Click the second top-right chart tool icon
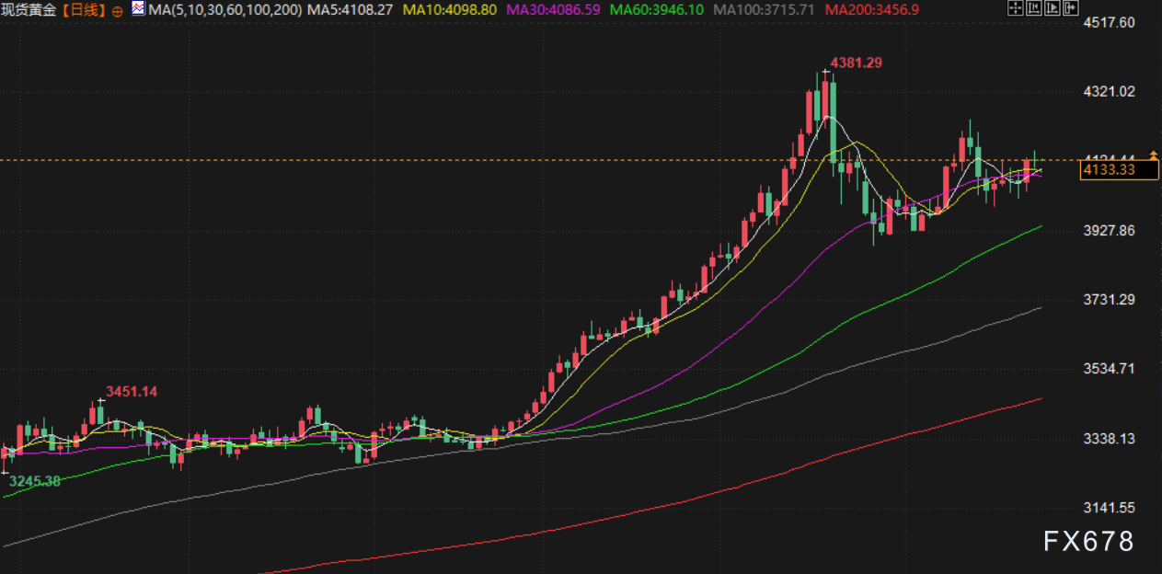 1033,9
